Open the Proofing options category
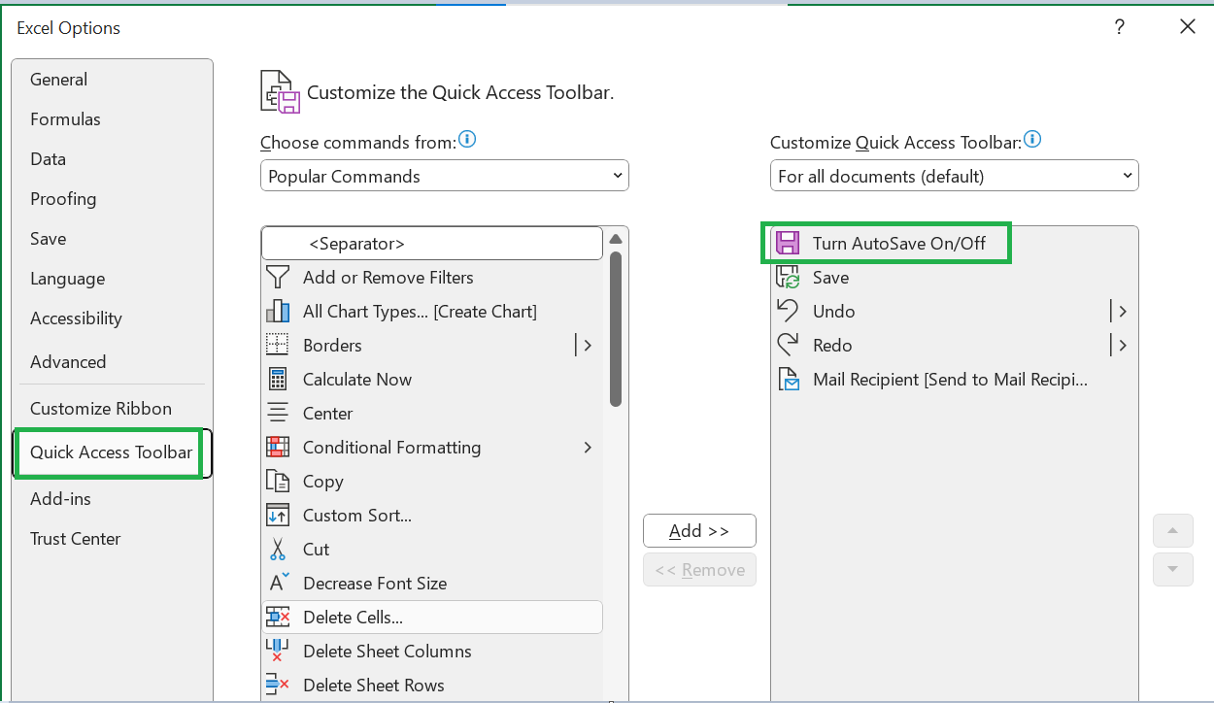The width and height of the screenshot is (1214, 703). click(112, 199)
